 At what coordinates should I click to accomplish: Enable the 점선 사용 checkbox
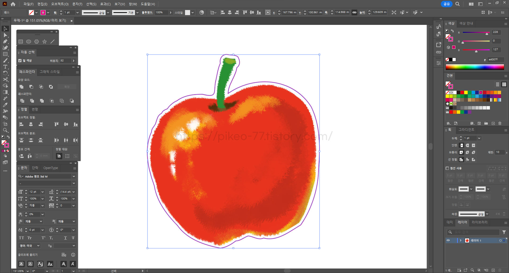447,168
